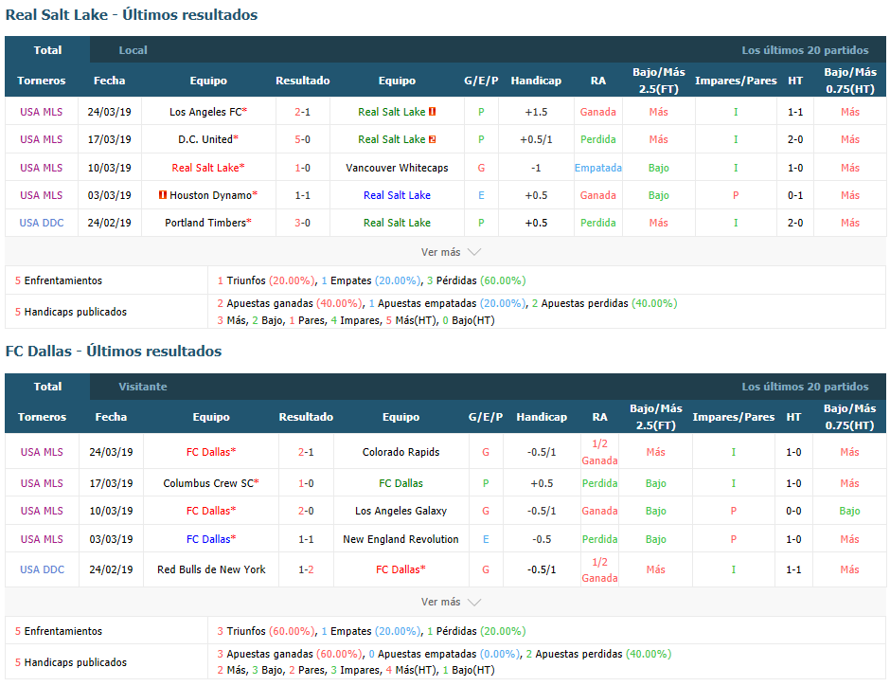This screenshot has height=686, width=890.
Task: Click '1 Triunfos (20.00%)' stat for Real Salt Lake
Action: (x=266, y=280)
